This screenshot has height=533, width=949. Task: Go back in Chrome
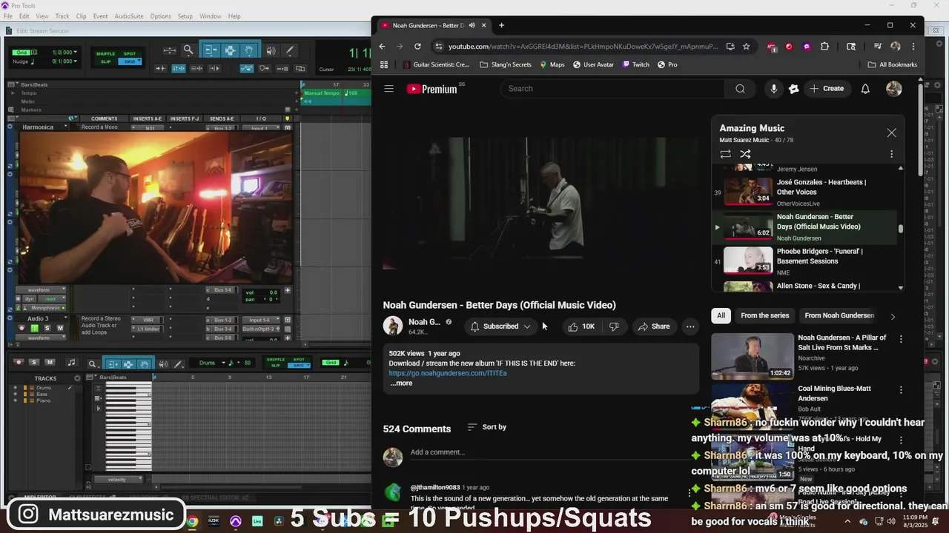click(383, 46)
